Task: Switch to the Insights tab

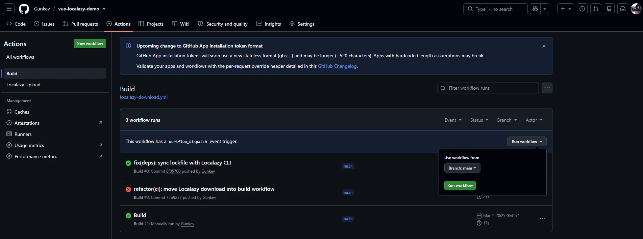Action: [269, 24]
